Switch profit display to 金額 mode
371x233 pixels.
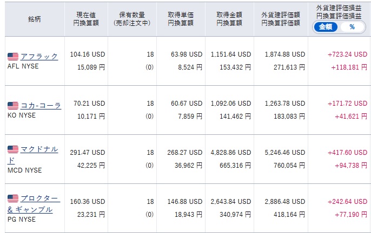(325, 26)
